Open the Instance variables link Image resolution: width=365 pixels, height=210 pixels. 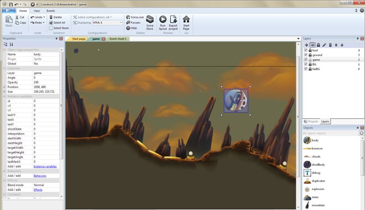[45, 166]
